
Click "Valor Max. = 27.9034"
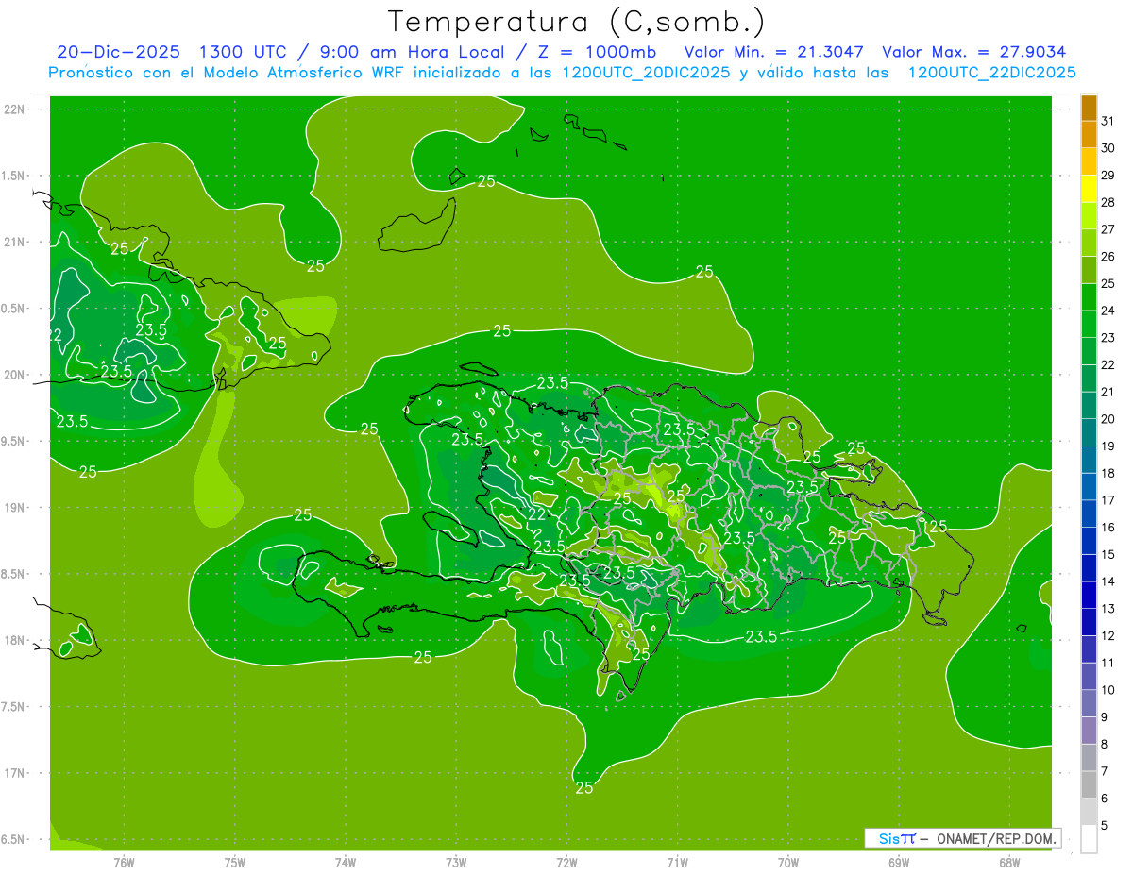click(x=974, y=52)
